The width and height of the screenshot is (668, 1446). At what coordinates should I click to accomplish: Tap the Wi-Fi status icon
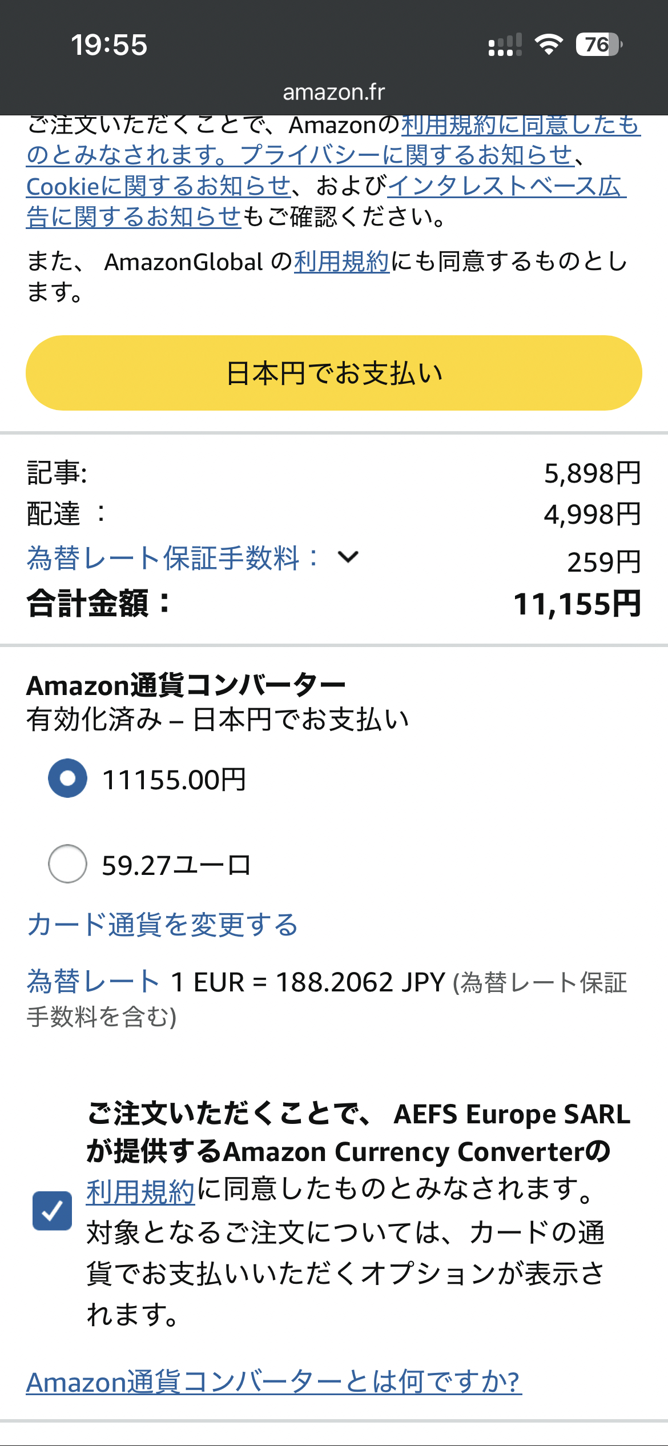548,45
